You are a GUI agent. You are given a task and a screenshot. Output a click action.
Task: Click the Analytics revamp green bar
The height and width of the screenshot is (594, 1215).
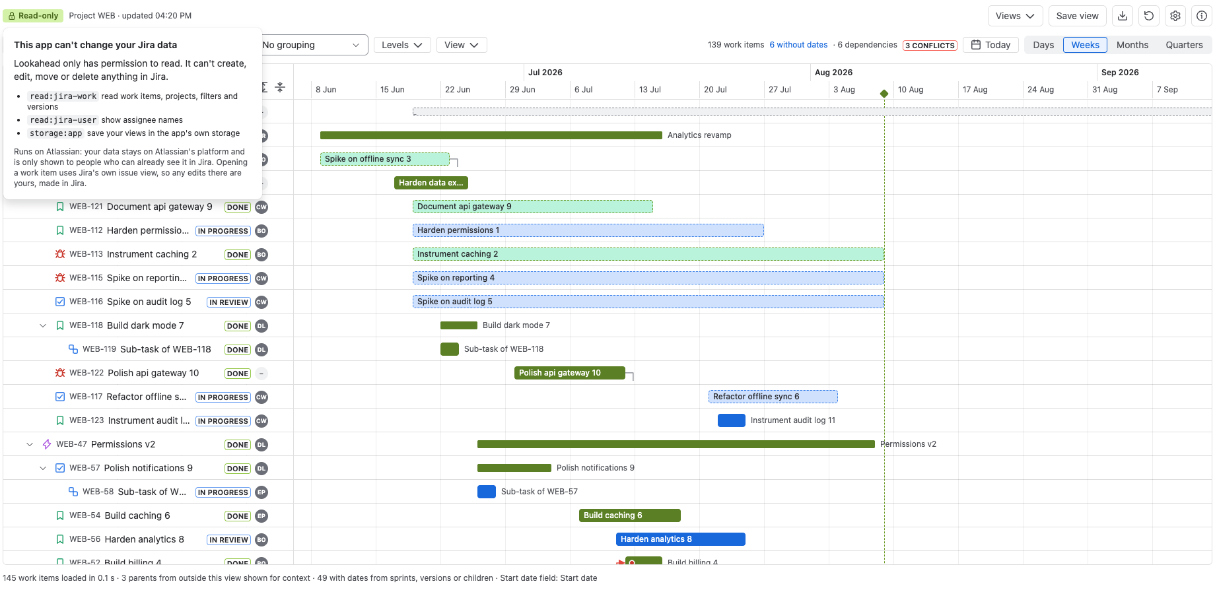click(491, 135)
